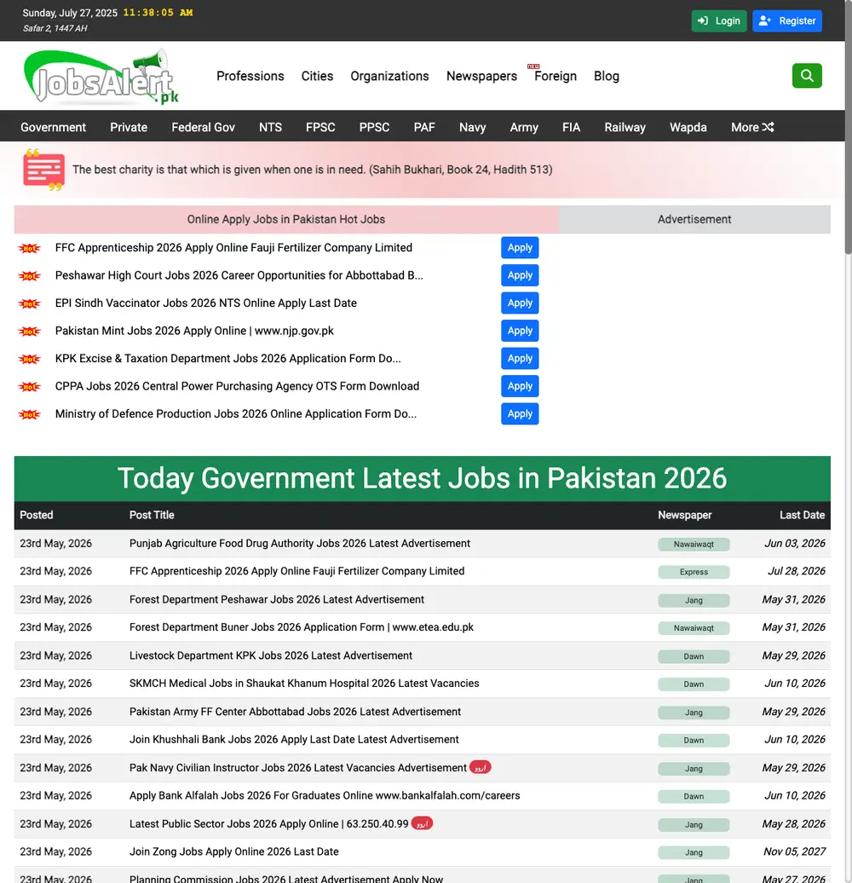Viewport: 852px width, 883px height.
Task: Click hot icon beside FFC Apprenticeship job
Action: tap(29, 248)
